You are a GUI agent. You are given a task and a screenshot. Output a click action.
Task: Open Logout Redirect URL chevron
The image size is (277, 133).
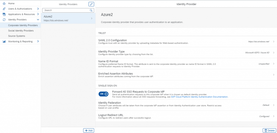274,116
